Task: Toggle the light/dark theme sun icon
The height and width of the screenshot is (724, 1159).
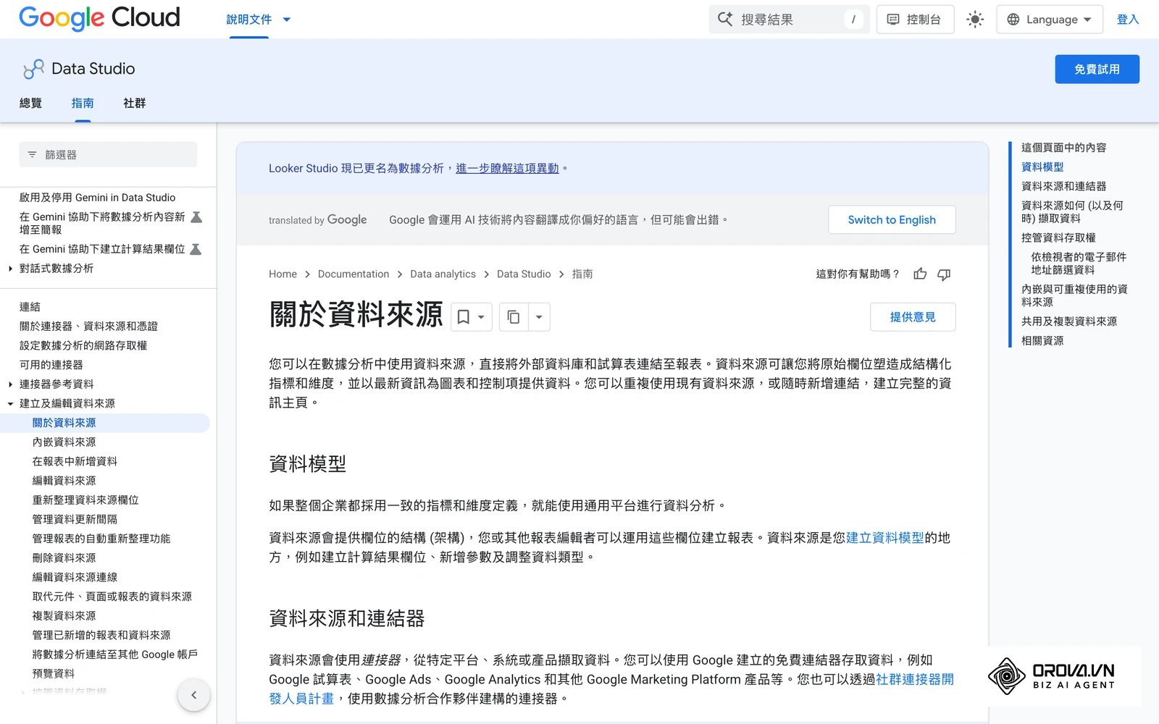Action: click(975, 20)
